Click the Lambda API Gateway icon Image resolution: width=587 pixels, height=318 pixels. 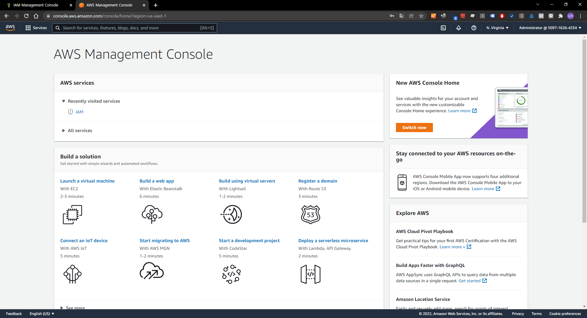pos(311,274)
